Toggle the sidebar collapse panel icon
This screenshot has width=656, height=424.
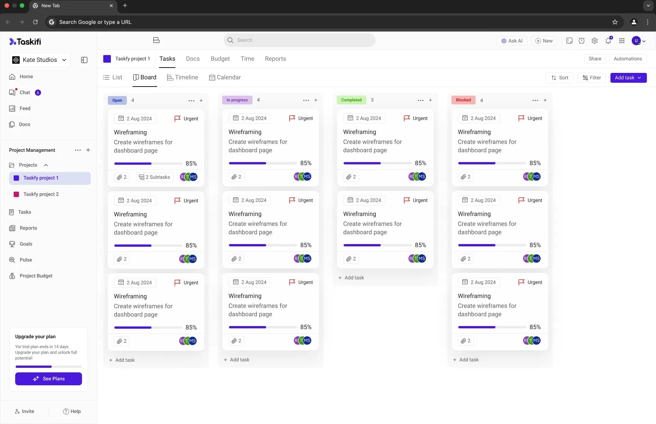click(84, 60)
